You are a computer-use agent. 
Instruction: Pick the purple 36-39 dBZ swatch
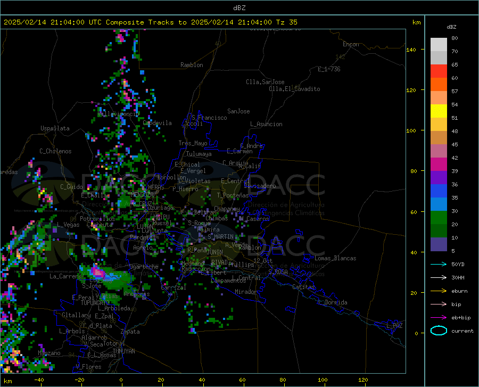(439, 178)
